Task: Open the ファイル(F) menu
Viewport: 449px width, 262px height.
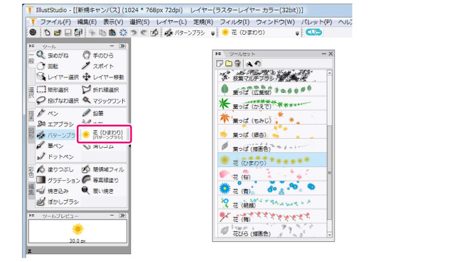Action: 55,21
